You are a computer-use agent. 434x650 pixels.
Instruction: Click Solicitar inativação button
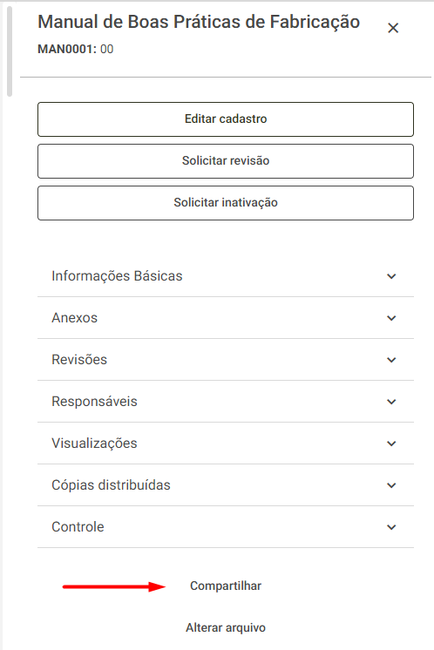[x=226, y=203]
